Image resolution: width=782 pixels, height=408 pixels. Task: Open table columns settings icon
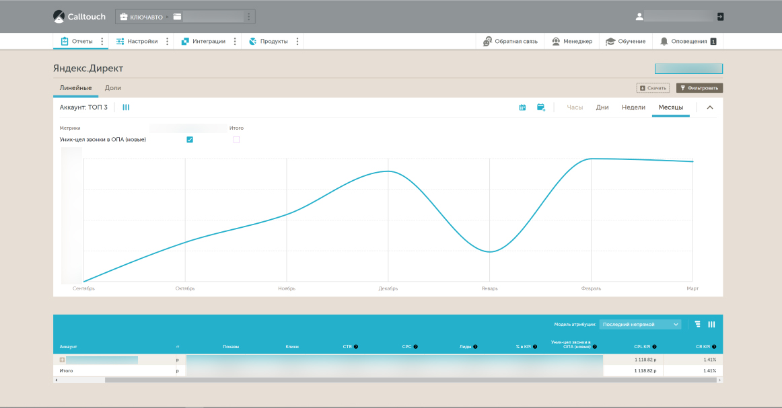(712, 324)
